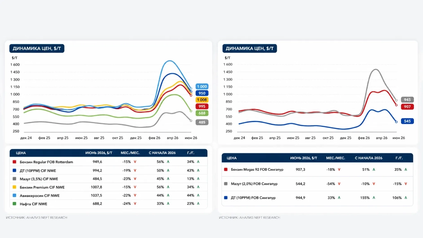Viewport: 423px width, 238px height.
Task: Click the light blue 1 000 value badge
Action: [202, 87]
